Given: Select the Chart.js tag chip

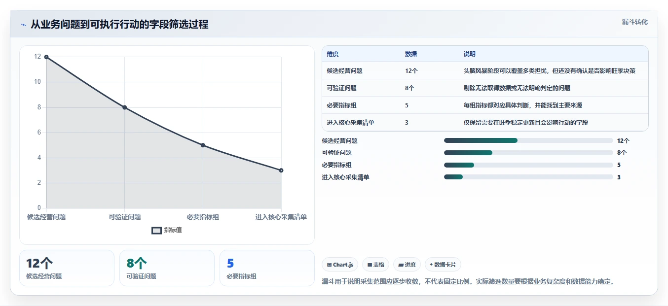Looking at the screenshot, I should 340,265.
